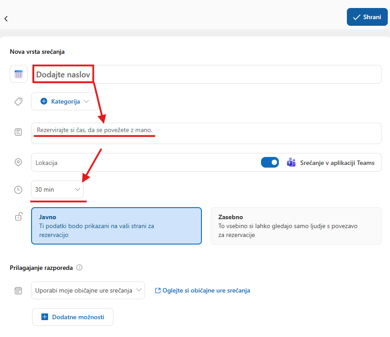Click the info icon next to Prilagajanje razporeda

pos(79,268)
